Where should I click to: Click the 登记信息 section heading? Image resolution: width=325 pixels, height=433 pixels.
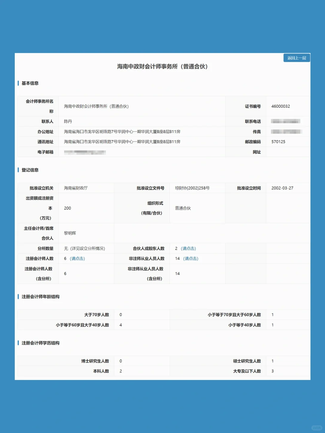tap(30, 170)
